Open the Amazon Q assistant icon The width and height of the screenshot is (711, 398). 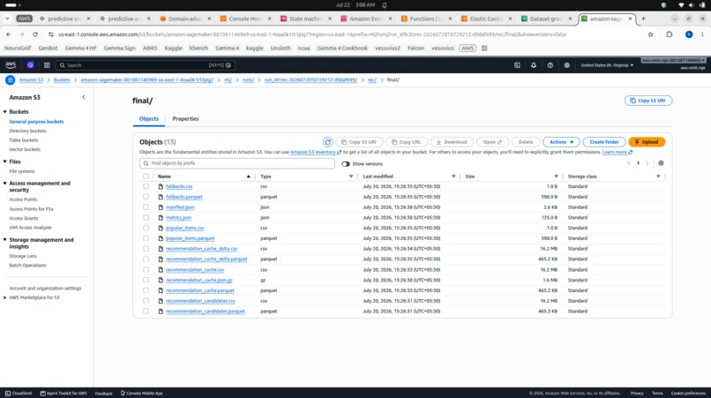(30, 65)
